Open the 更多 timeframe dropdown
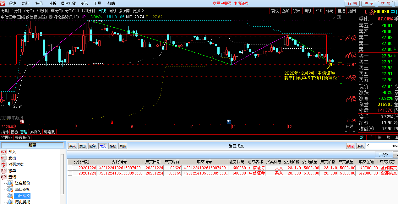 pyautogui.click(x=139, y=11)
